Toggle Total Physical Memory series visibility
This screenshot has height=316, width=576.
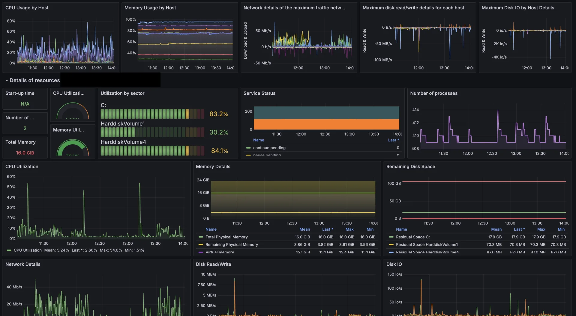[x=226, y=237]
